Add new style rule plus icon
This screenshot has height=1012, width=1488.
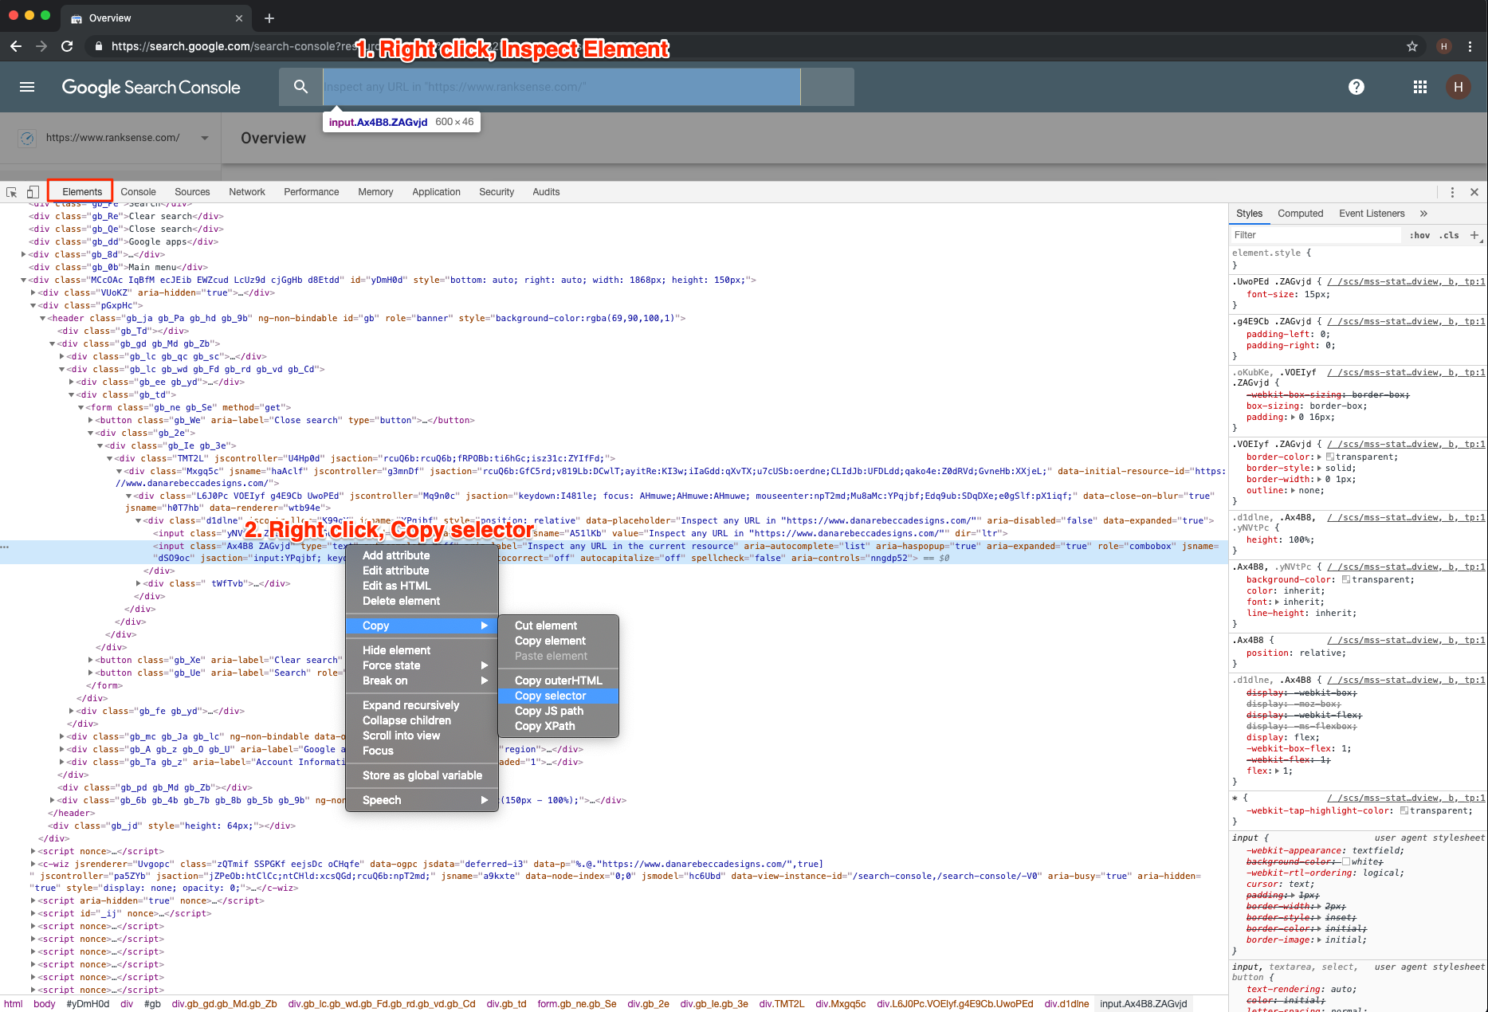click(1474, 235)
